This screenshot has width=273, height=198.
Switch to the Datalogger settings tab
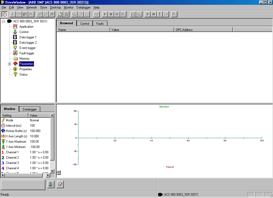point(30,109)
